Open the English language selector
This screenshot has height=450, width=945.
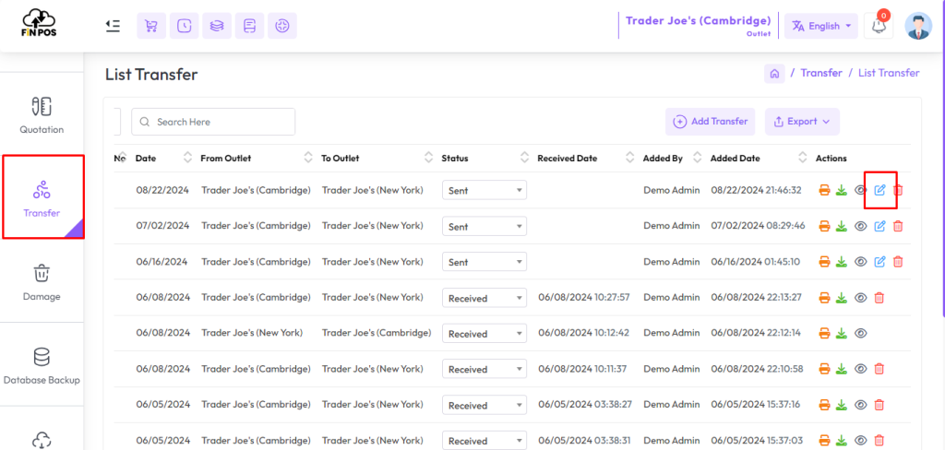click(x=820, y=26)
